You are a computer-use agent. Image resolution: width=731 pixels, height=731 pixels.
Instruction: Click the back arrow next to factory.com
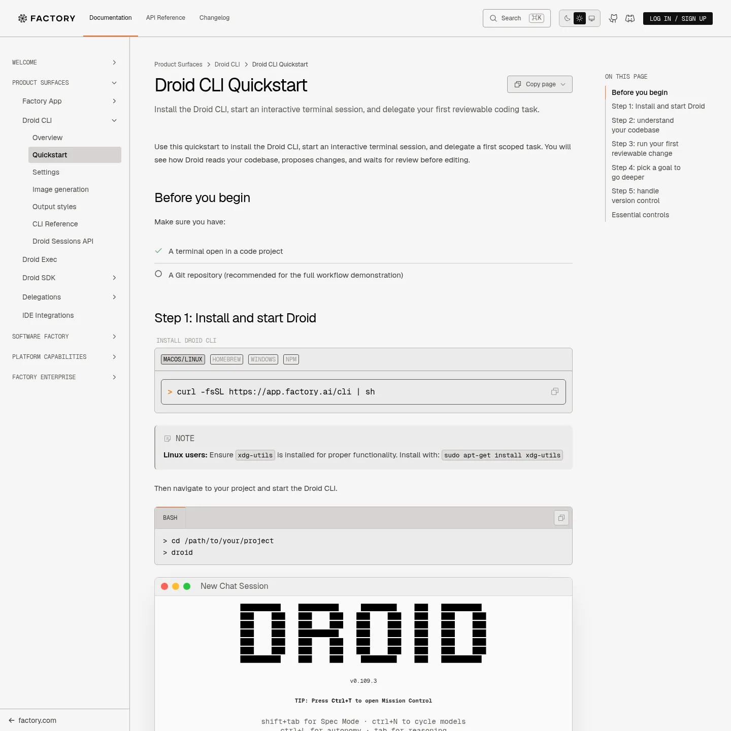point(12,720)
